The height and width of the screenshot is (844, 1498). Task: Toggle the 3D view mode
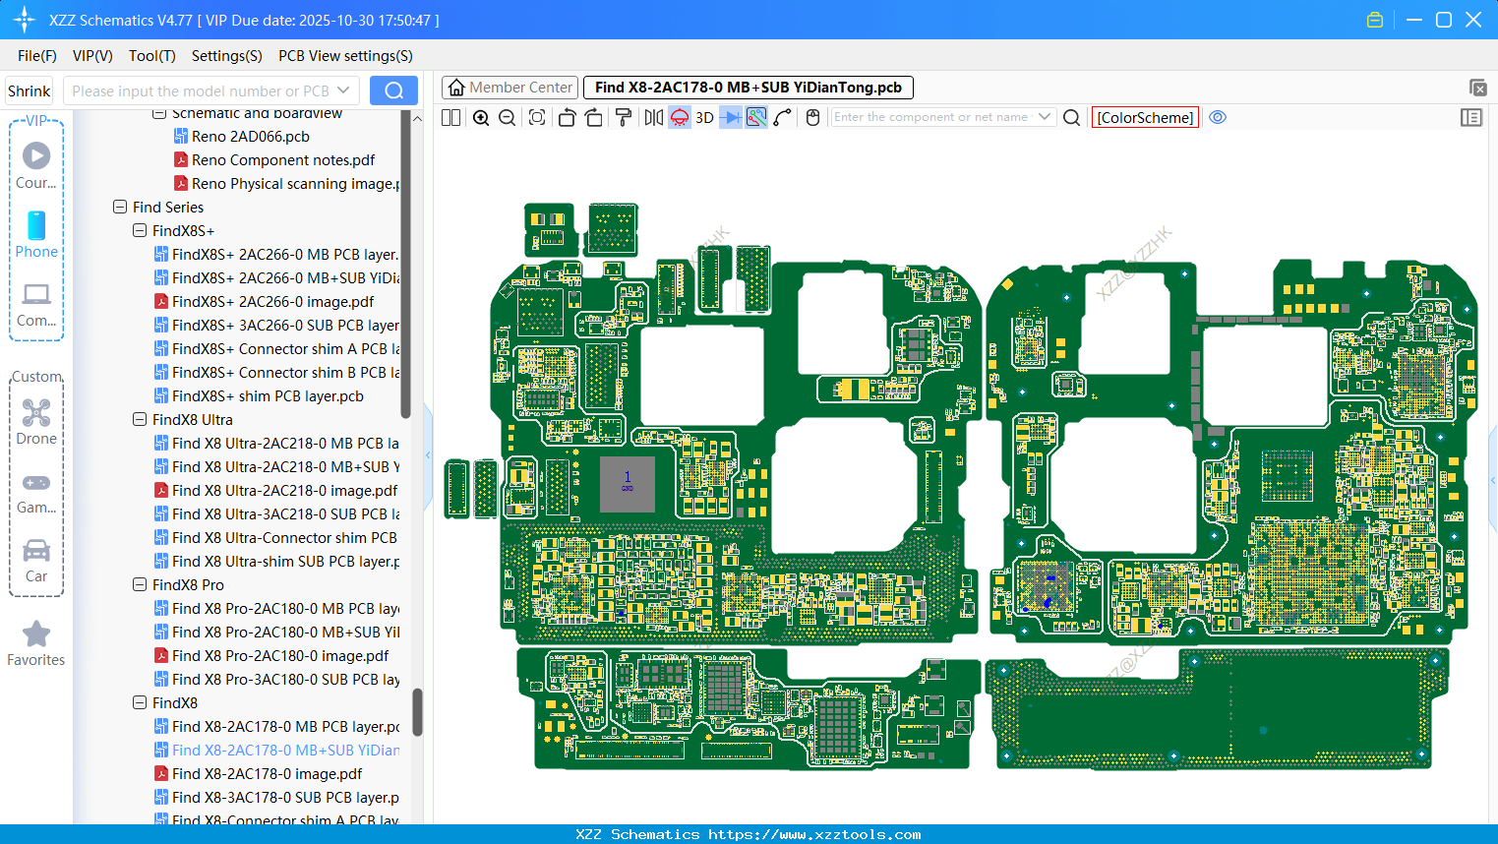(x=704, y=118)
